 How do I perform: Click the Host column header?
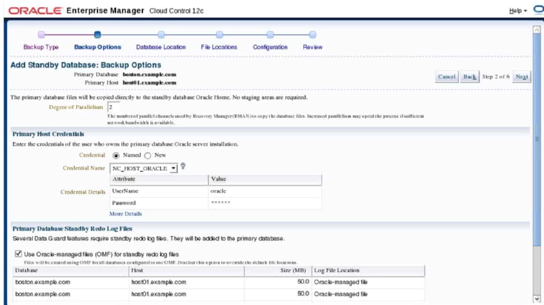(186, 271)
